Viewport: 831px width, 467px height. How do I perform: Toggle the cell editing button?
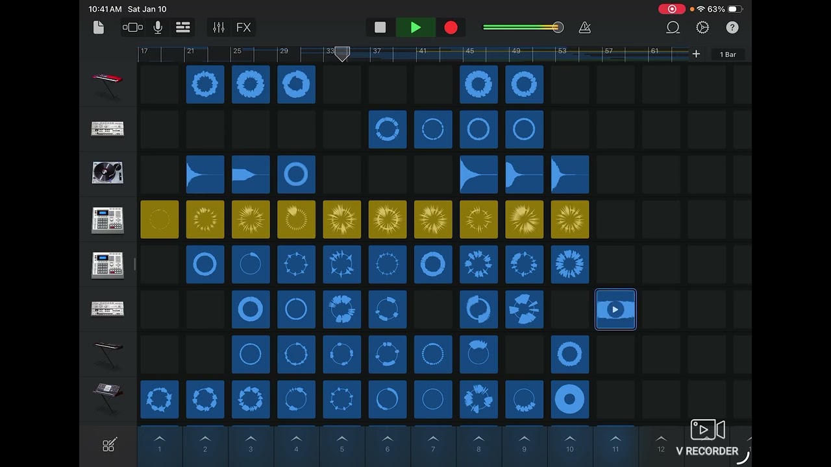point(108,446)
